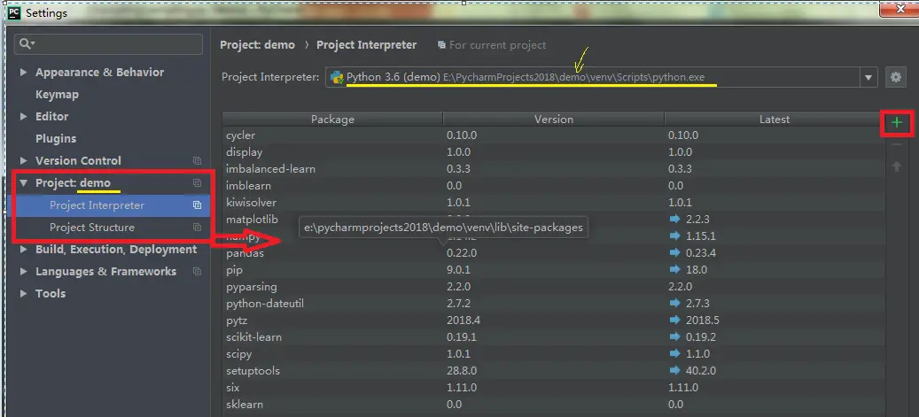Select the scikit-learn package row
919x417 pixels.
pyautogui.click(x=553, y=337)
